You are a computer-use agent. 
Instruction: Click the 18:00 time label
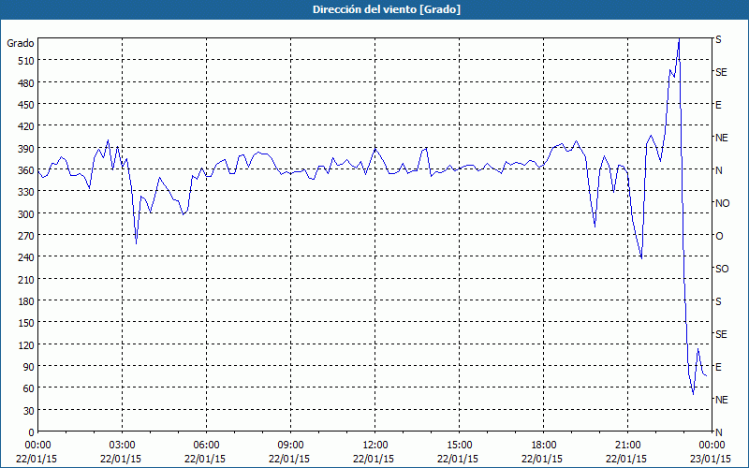pos(544,446)
